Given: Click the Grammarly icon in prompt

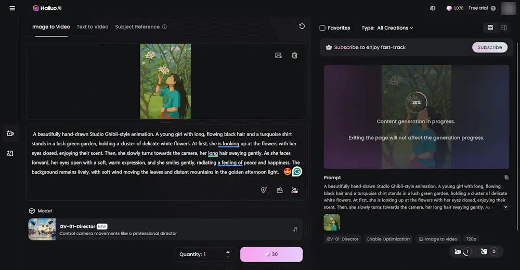Looking at the screenshot, I should 297,172.
